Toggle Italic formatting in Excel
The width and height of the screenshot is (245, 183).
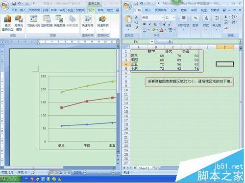150,24
